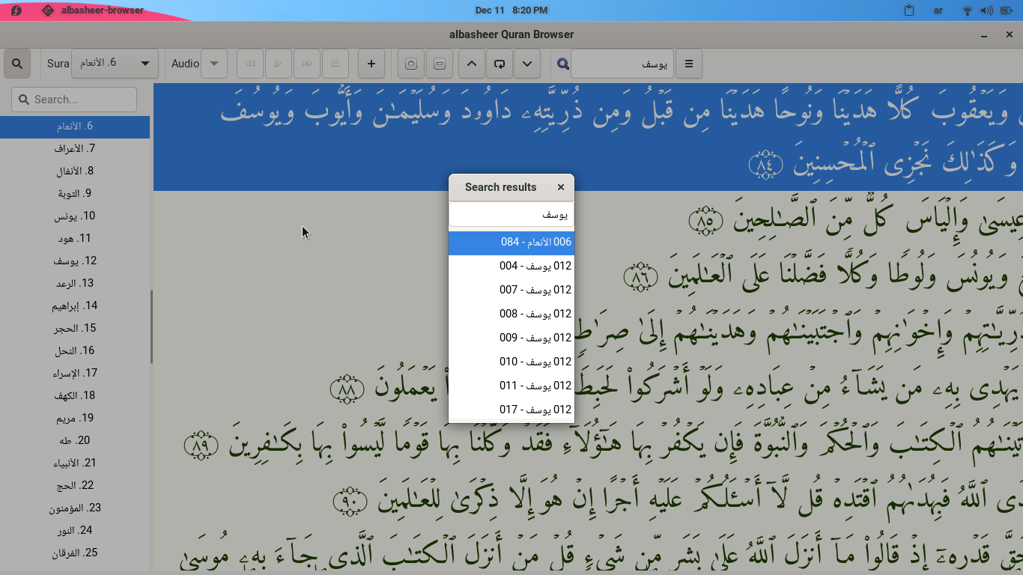This screenshot has width=1023, height=575.
Task: Select sura 19. مريم in sidebar
Action: click(x=75, y=418)
